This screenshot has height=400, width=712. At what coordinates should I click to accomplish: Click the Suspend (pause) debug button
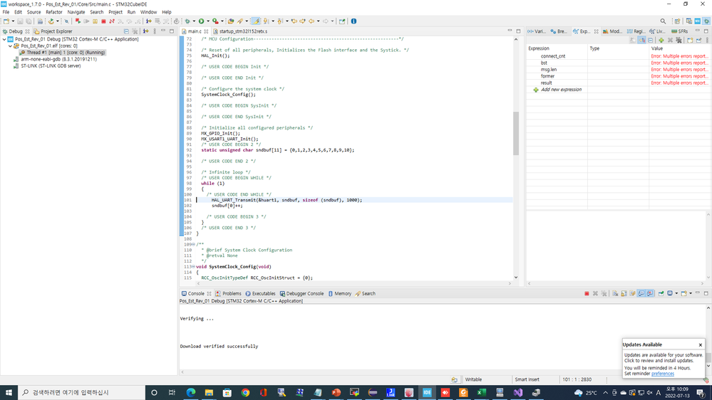tap(95, 21)
